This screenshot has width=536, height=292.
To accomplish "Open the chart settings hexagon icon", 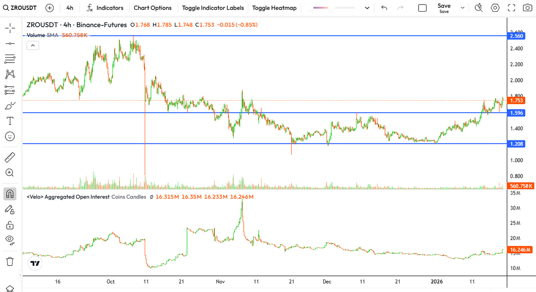I will [495, 8].
